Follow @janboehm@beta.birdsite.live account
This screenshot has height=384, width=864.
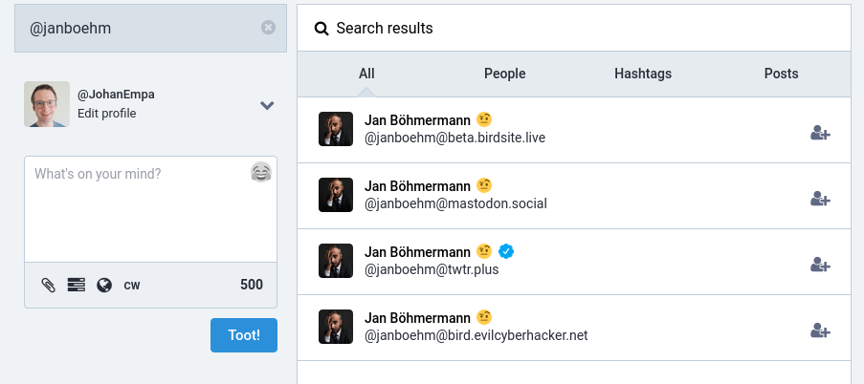click(820, 133)
